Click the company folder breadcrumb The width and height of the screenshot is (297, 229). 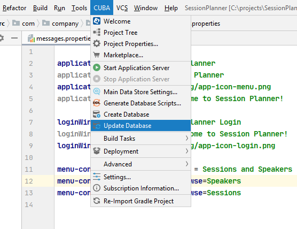(60, 24)
